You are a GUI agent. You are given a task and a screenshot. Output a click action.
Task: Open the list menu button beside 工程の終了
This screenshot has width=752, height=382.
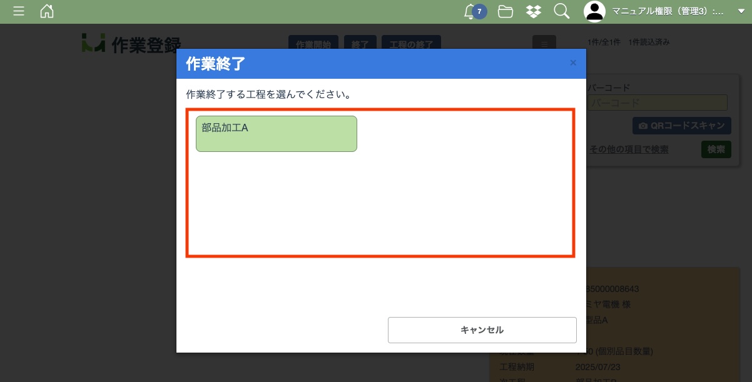544,44
